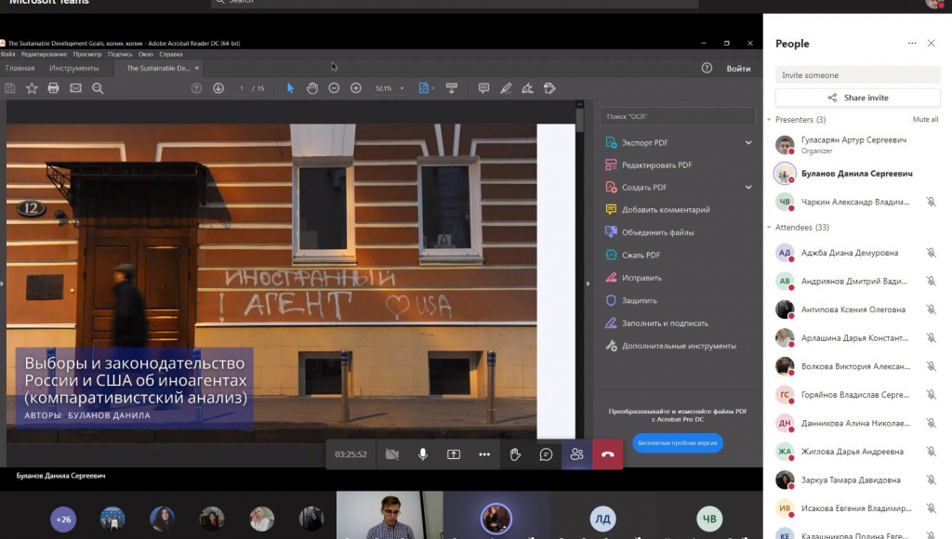Click the Invite someone field

[x=858, y=75]
